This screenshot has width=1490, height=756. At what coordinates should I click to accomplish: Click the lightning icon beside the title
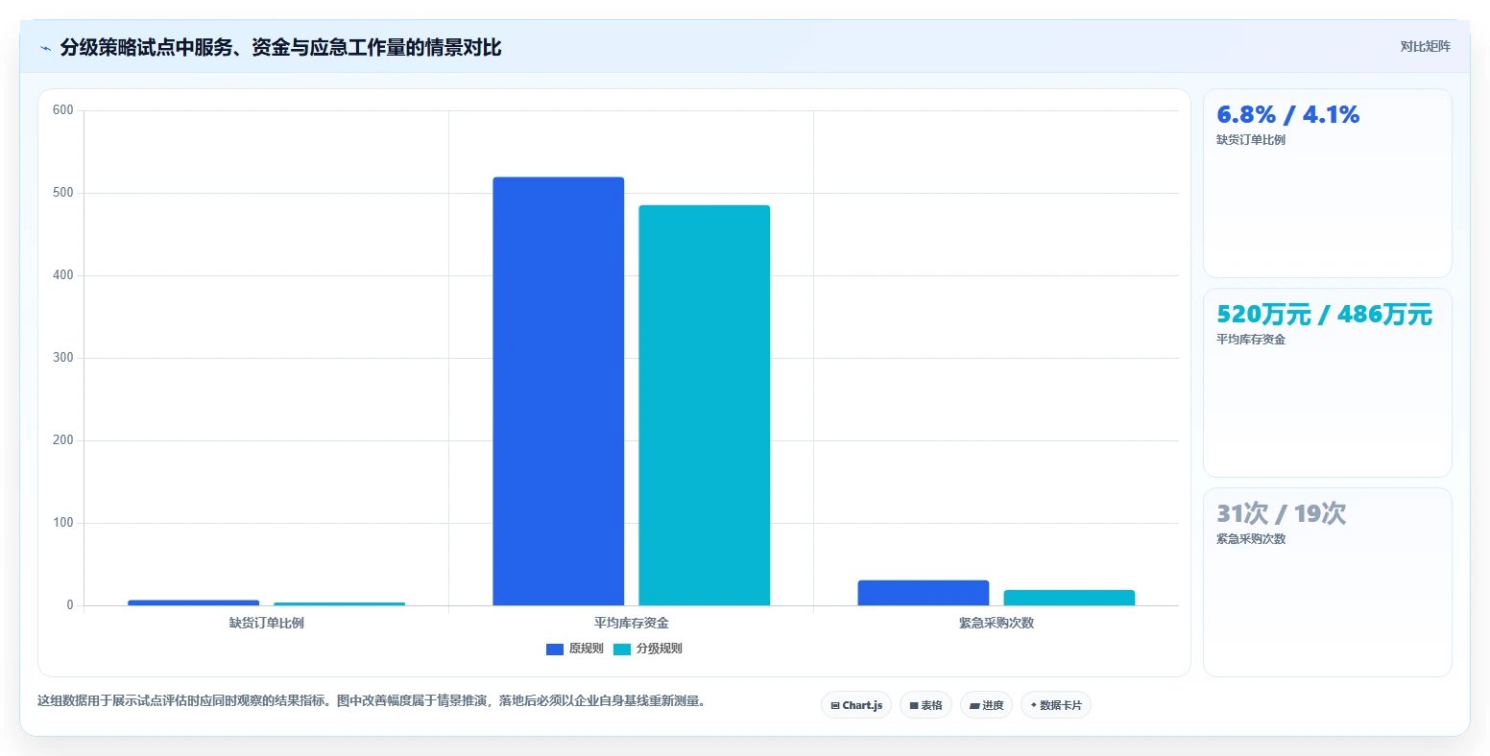(45, 48)
